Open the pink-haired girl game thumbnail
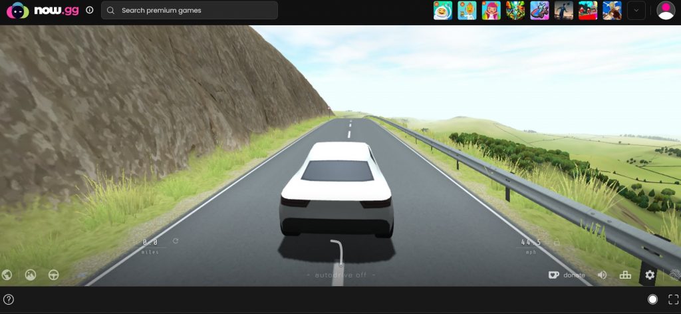 pyautogui.click(x=491, y=10)
